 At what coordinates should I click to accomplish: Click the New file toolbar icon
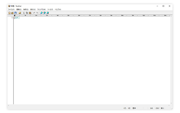click(9, 13)
